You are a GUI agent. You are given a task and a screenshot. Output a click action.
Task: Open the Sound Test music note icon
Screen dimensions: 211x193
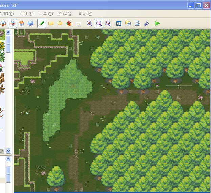(146, 23)
